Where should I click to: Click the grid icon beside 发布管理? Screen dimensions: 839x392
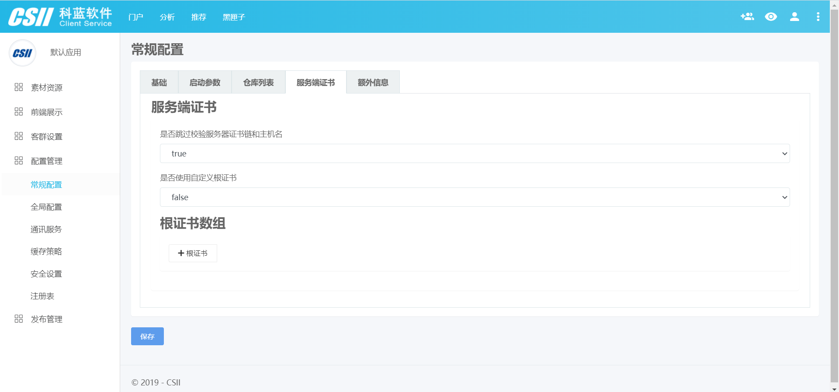(x=19, y=319)
